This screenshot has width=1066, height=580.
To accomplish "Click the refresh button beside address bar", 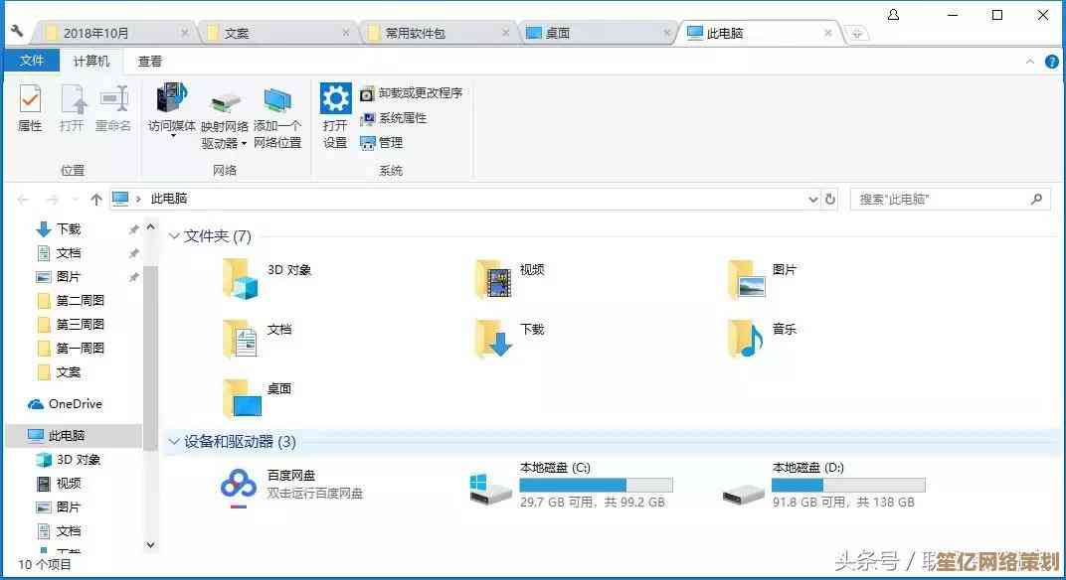I will 831,199.
